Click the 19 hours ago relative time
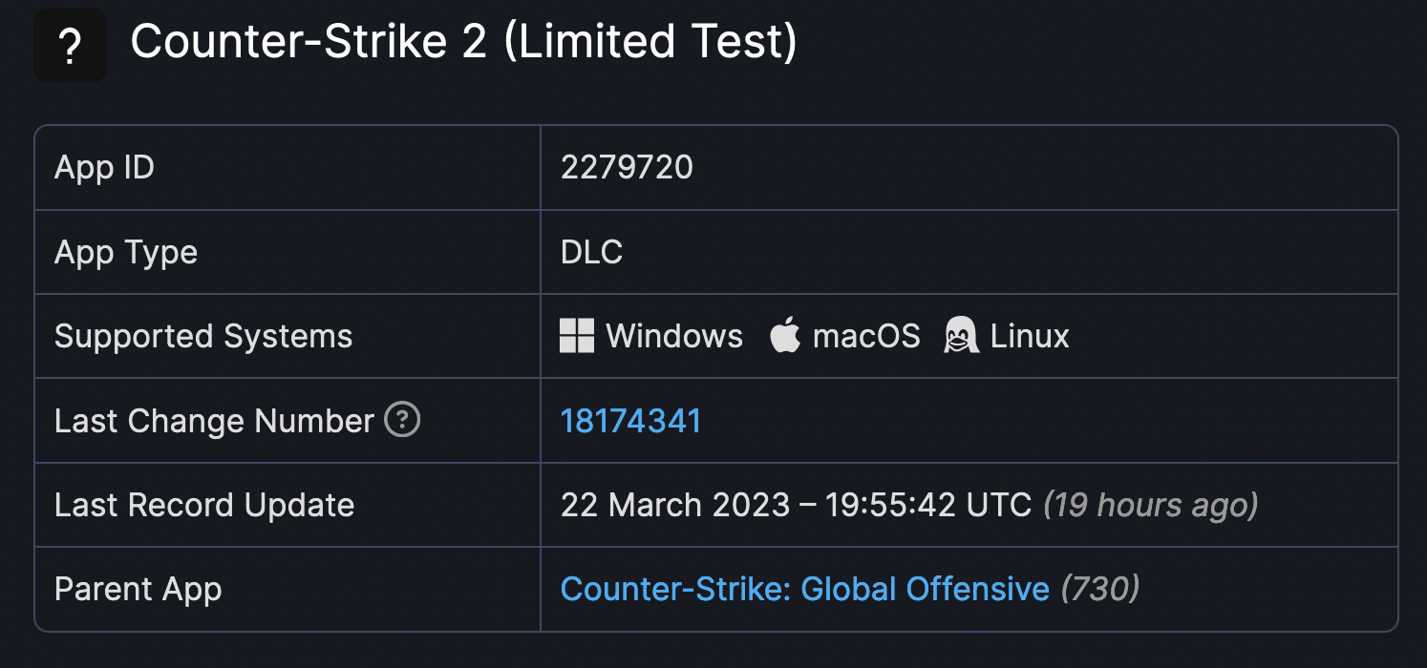Screen dimensions: 1427x668 pyautogui.click(x=1150, y=505)
